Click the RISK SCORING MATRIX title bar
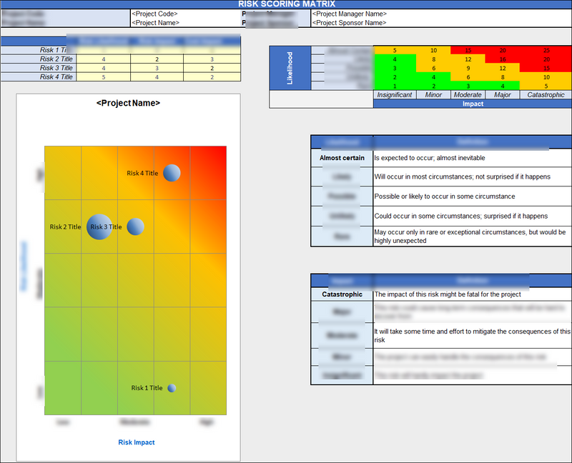The width and height of the screenshot is (572, 463). (x=286, y=4)
